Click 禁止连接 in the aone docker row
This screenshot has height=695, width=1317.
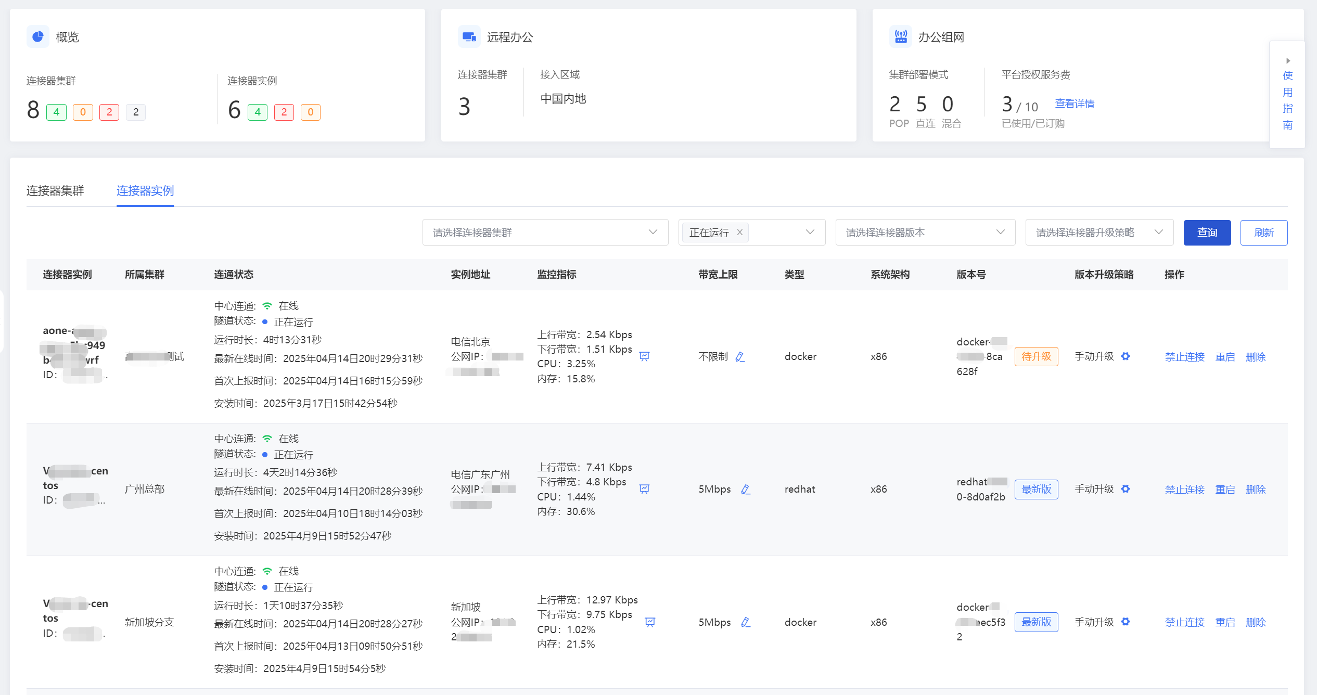pos(1185,357)
